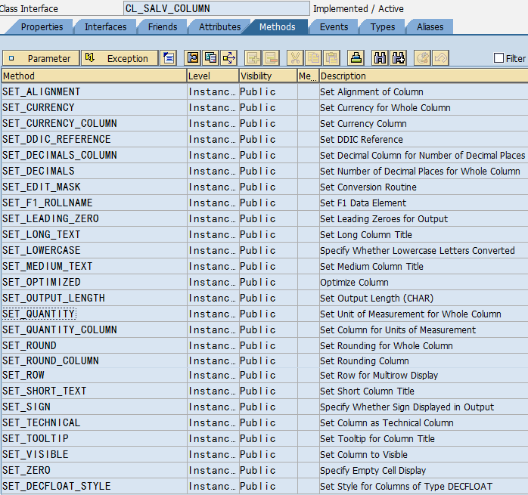This screenshot has width=528, height=495.
Task: Open the Exception button
Action: [120, 58]
